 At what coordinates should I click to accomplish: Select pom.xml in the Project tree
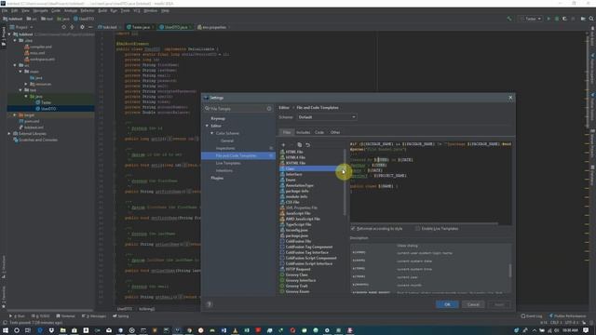tap(31, 121)
